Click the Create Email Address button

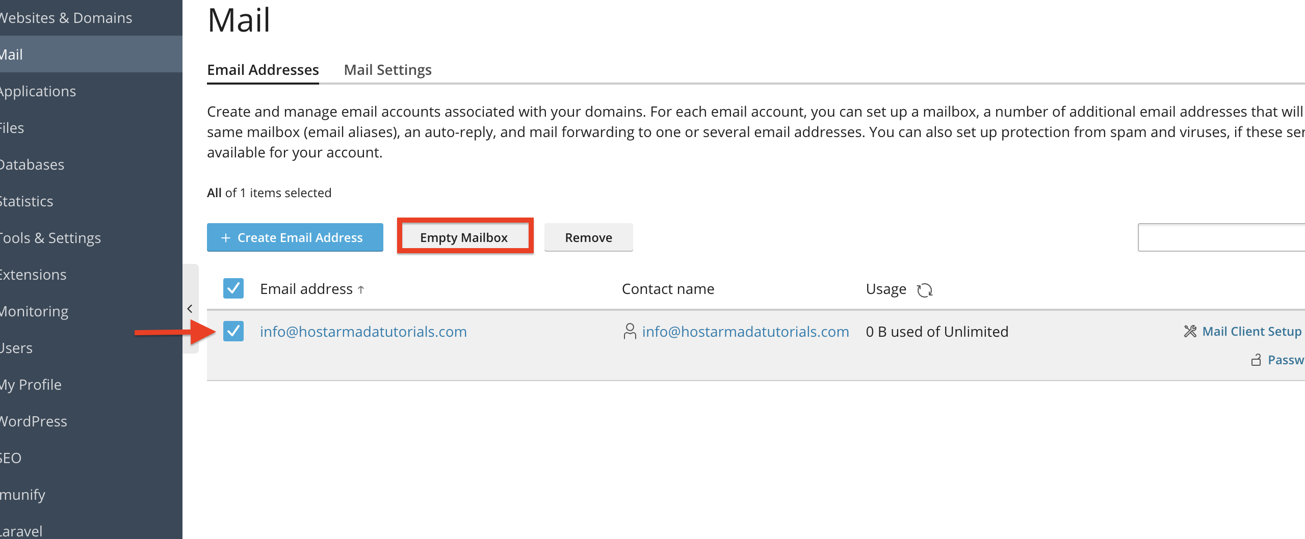point(295,237)
